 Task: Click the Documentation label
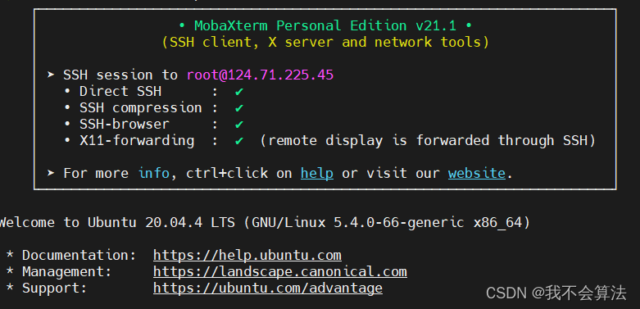pyautogui.click(x=79, y=255)
